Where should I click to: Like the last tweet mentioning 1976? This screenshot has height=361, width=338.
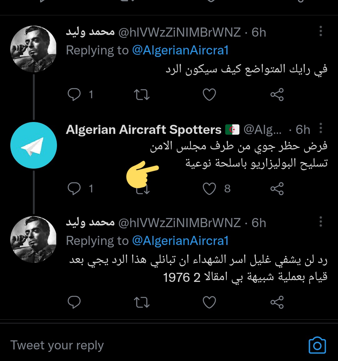point(209,302)
